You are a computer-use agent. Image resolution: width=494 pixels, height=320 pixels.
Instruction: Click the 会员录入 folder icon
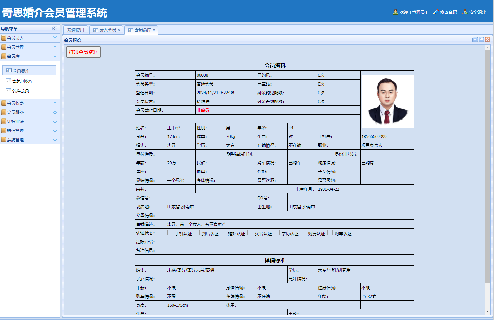click(x=4, y=38)
